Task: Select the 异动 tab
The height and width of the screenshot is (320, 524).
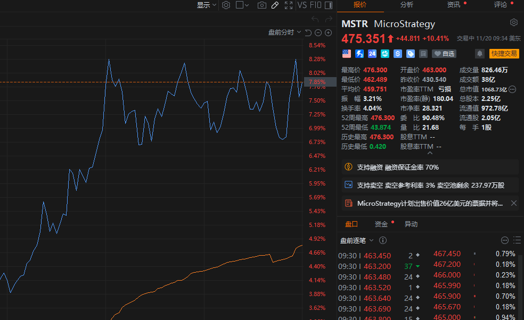Action: click(x=411, y=224)
